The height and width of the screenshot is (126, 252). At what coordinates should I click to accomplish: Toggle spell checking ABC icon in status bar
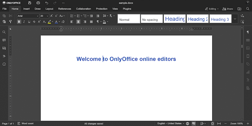pos(194,123)
